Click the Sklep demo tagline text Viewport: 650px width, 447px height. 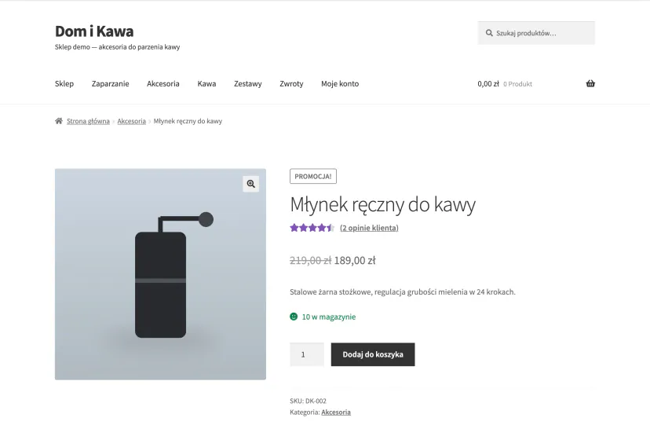(x=117, y=47)
